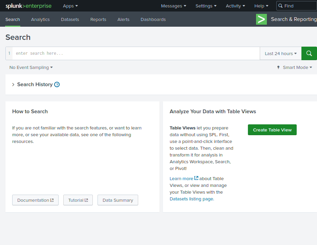Open the No Event Sampling dropdown

tap(31, 68)
